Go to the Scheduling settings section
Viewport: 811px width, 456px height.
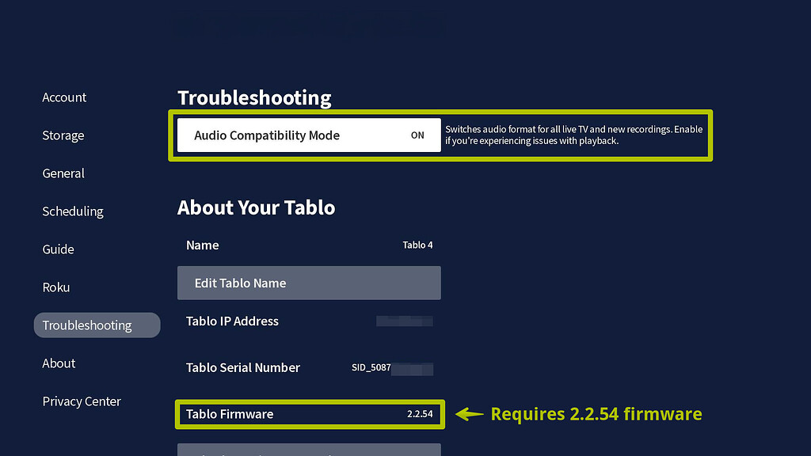tap(72, 211)
